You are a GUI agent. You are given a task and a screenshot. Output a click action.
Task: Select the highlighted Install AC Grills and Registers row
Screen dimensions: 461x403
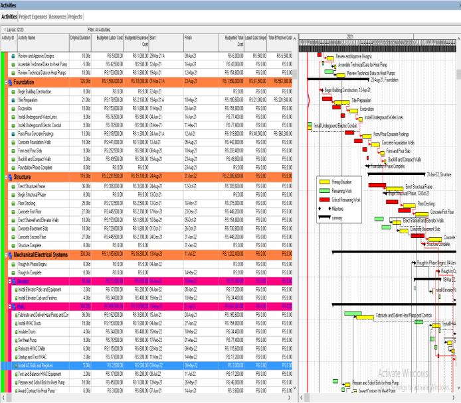click(146, 366)
